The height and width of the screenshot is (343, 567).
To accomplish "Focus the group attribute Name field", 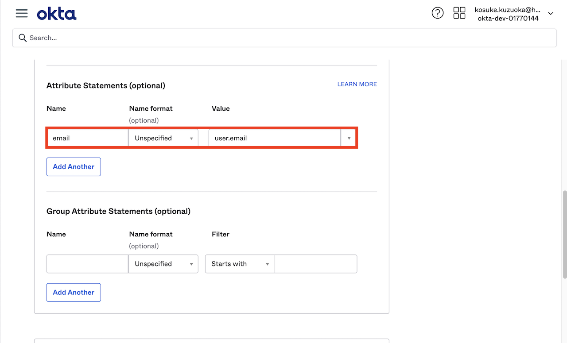I will click(x=87, y=264).
